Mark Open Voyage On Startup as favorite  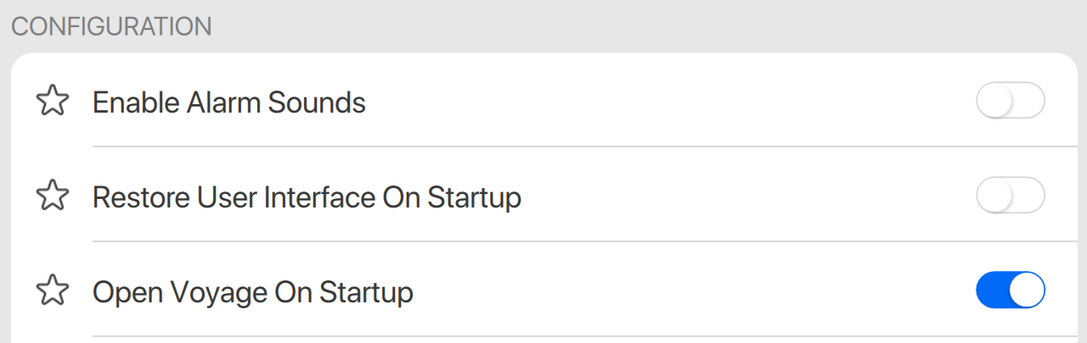pyautogui.click(x=52, y=292)
